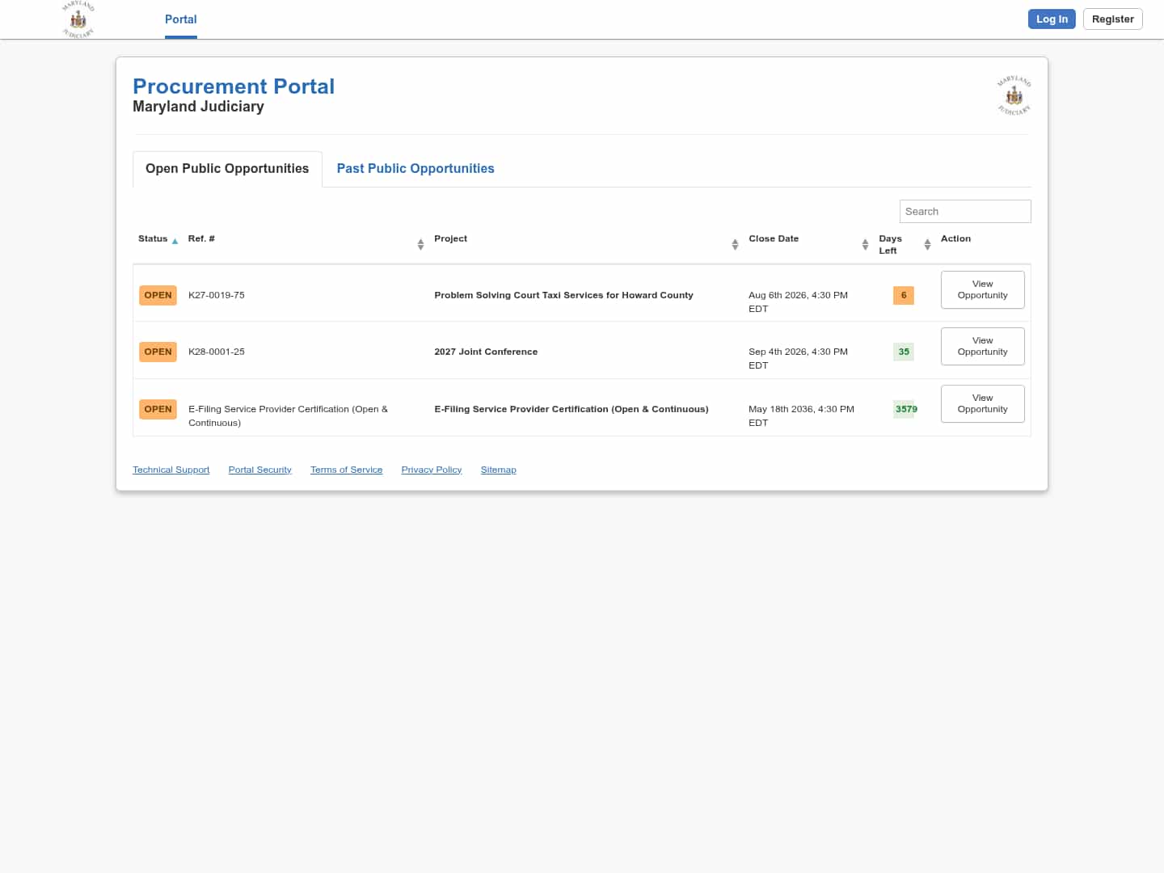Open the Portal Security link
Viewport: 1164px width, 873px height.
click(259, 470)
